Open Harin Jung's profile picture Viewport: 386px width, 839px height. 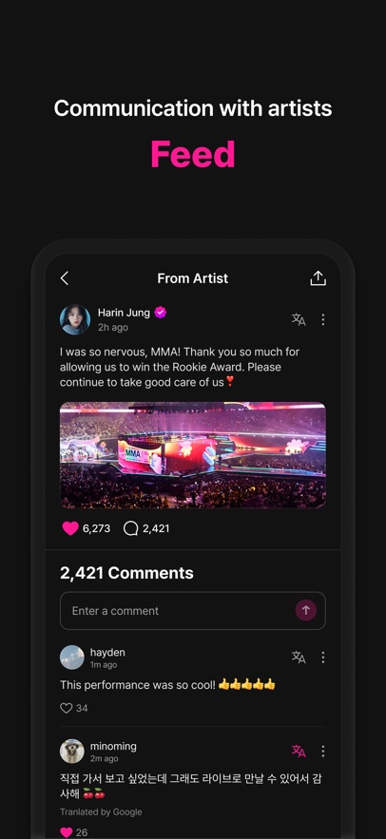75,319
